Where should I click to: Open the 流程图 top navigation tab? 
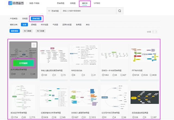[x=73, y=3]
